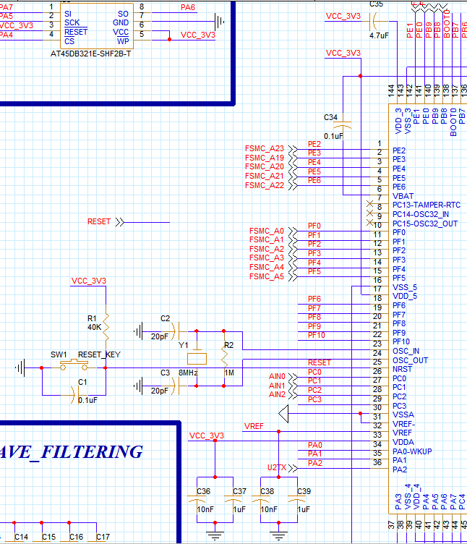Select the FSMC_A23 port label
467x544 pixels.
[x=265, y=148]
